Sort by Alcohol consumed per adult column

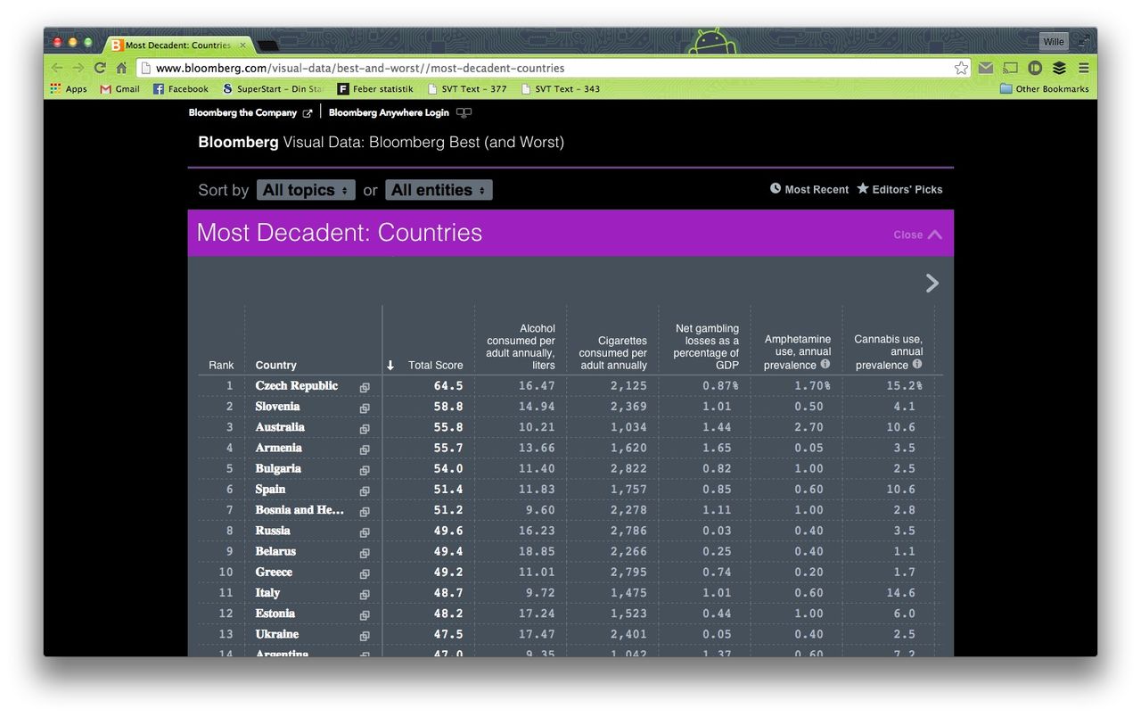tap(521, 347)
